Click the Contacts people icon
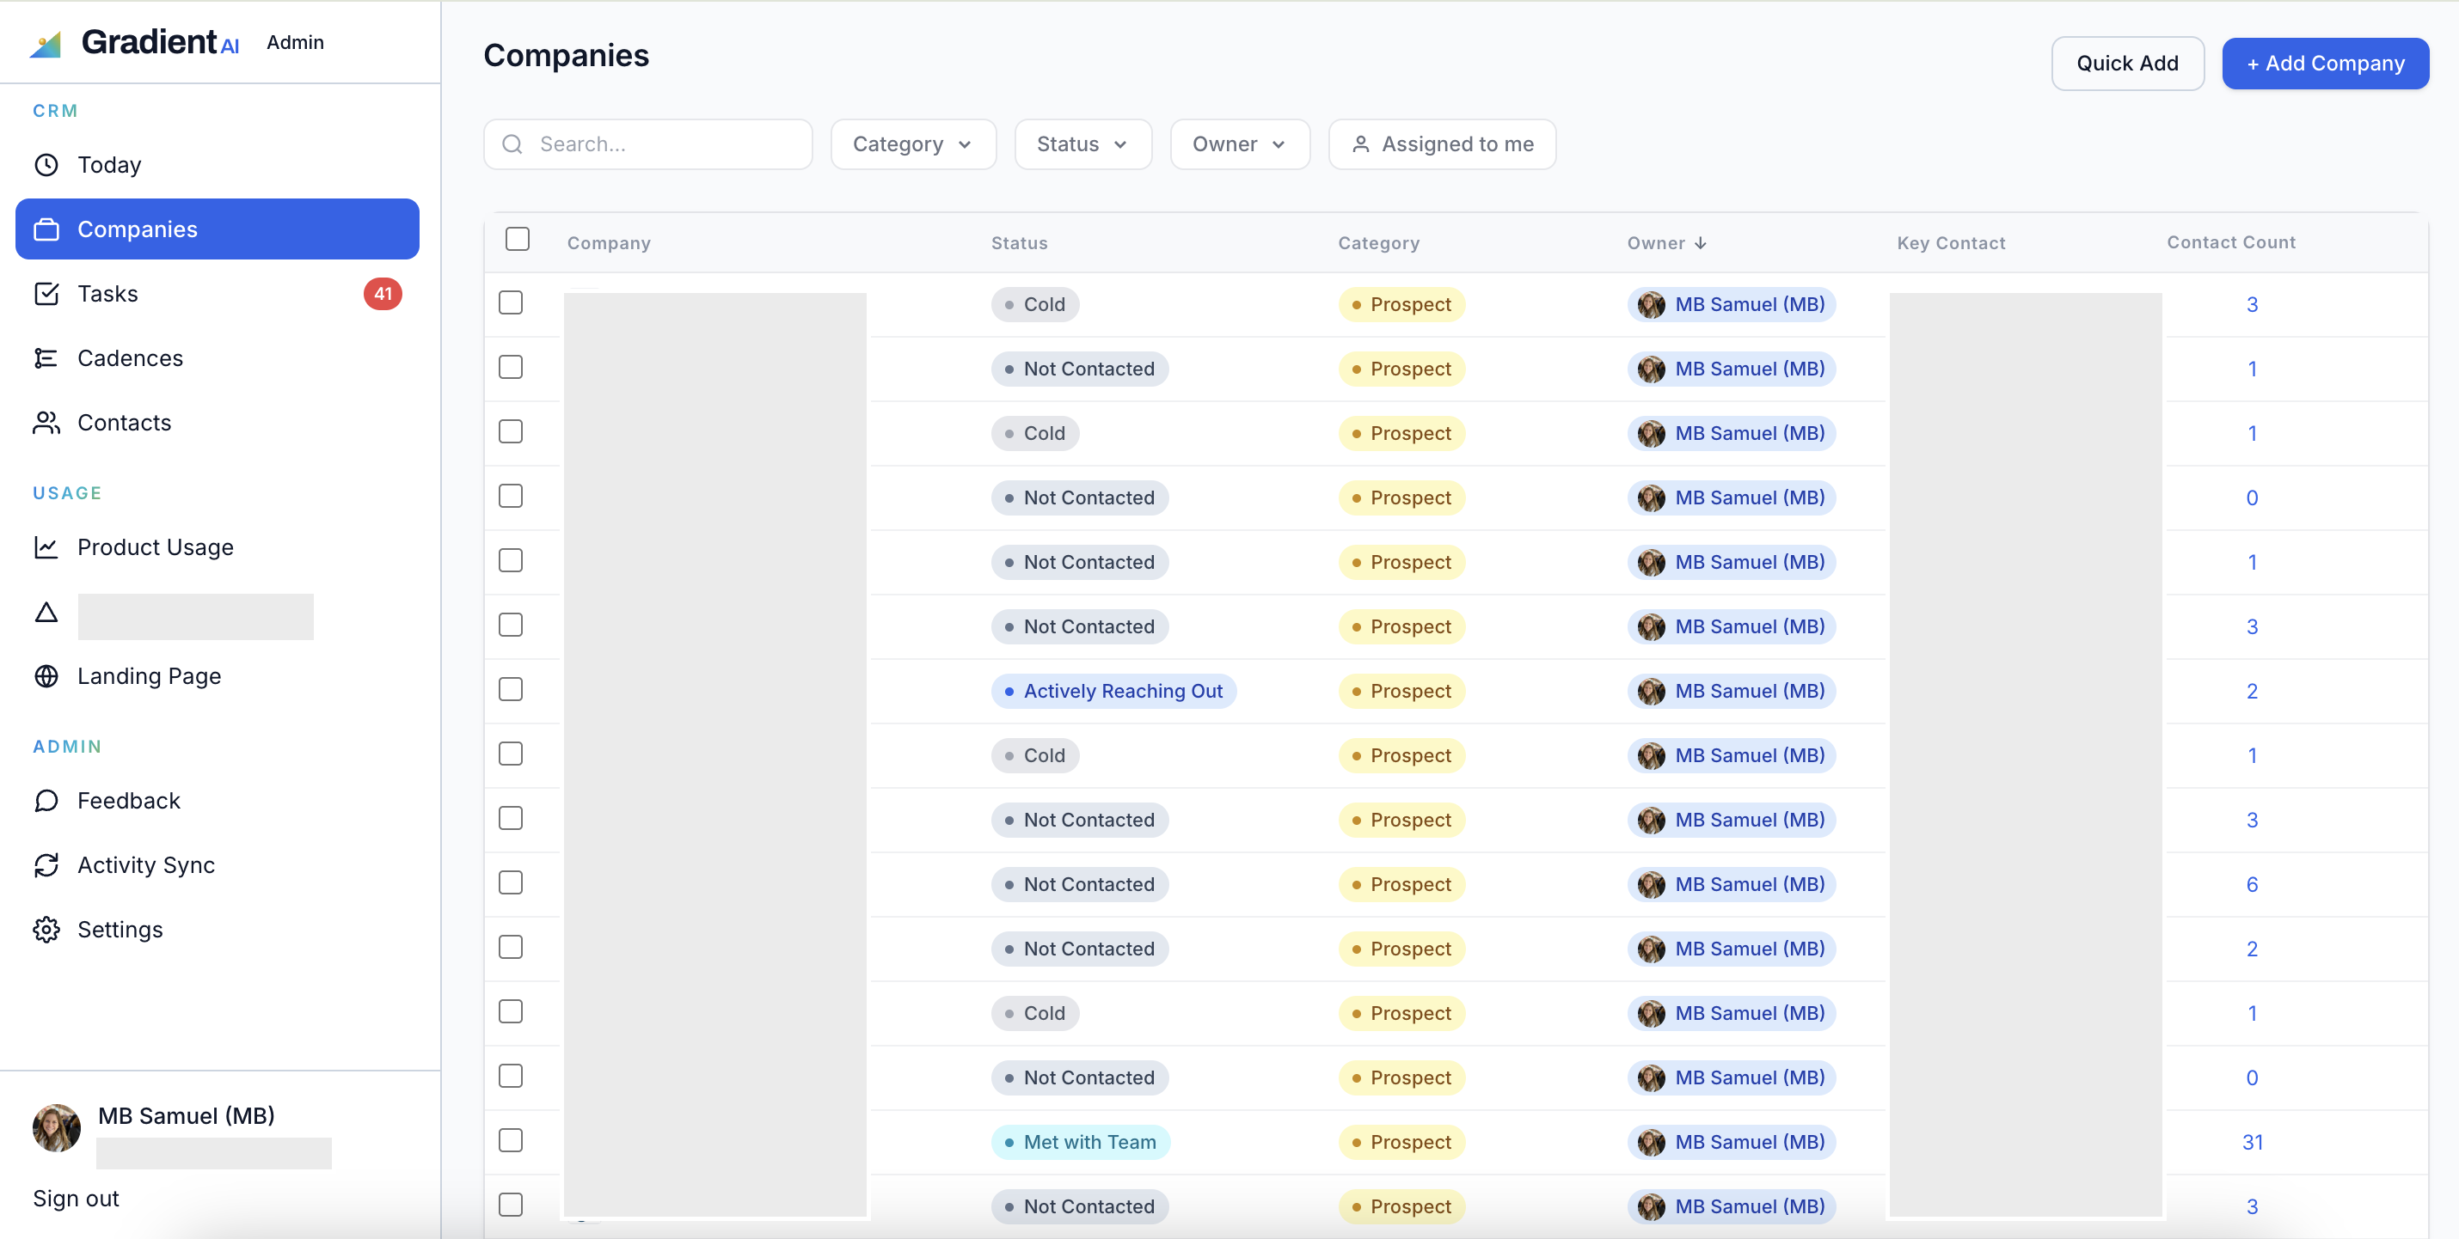 pyautogui.click(x=46, y=423)
